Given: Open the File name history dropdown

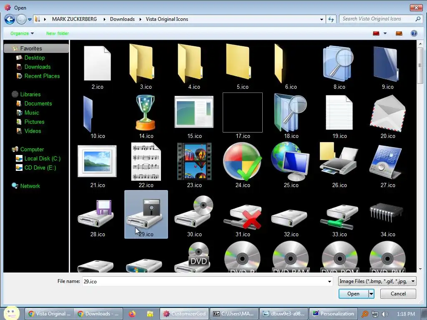Looking at the screenshot, I should (x=329, y=281).
